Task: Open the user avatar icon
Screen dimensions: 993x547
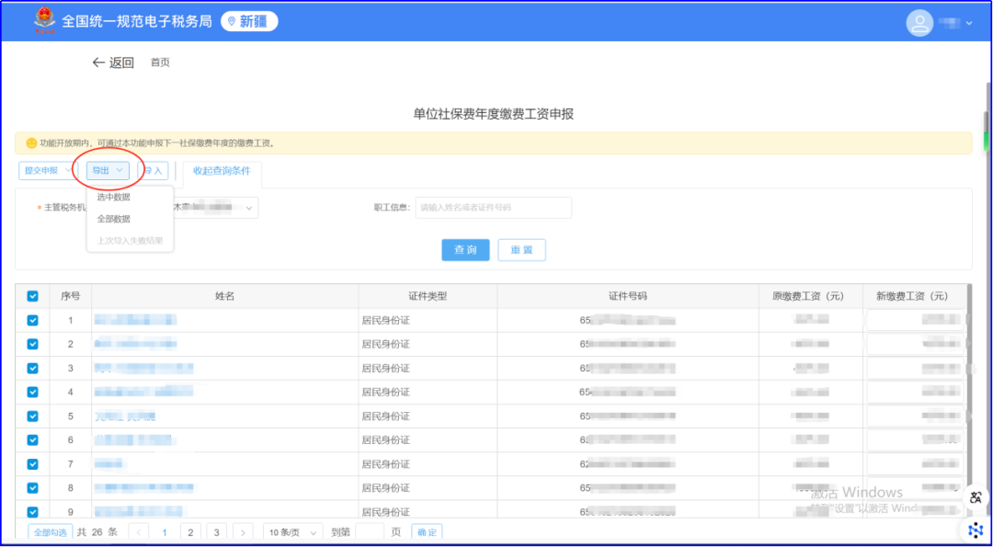Action: (x=919, y=23)
